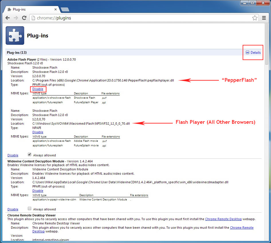271x243 pixels.
Task: Disable the Widevine PPAPI plugin file
Action: [38, 191]
